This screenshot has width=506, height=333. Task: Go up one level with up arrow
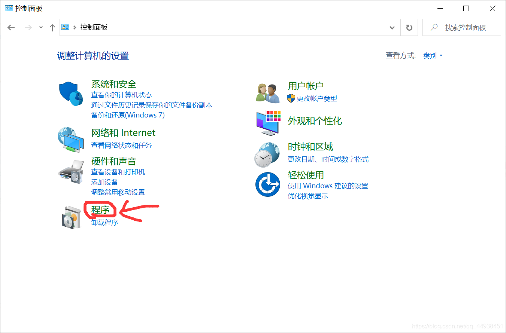(52, 27)
